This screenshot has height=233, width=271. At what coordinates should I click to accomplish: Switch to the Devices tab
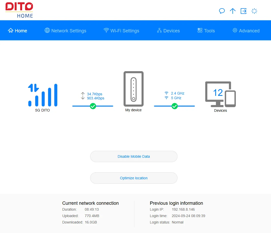pyautogui.click(x=168, y=31)
